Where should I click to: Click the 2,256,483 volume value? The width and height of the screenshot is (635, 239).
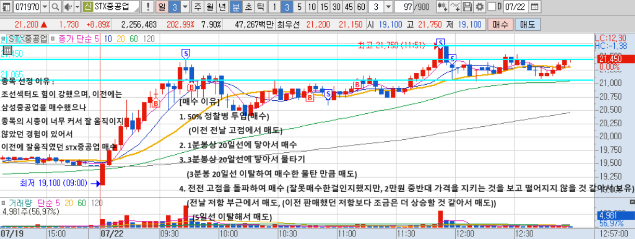(139, 24)
